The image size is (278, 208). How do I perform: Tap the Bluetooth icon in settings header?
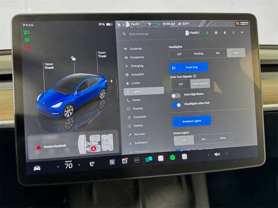pyautogui.click(x=233, y=33)
